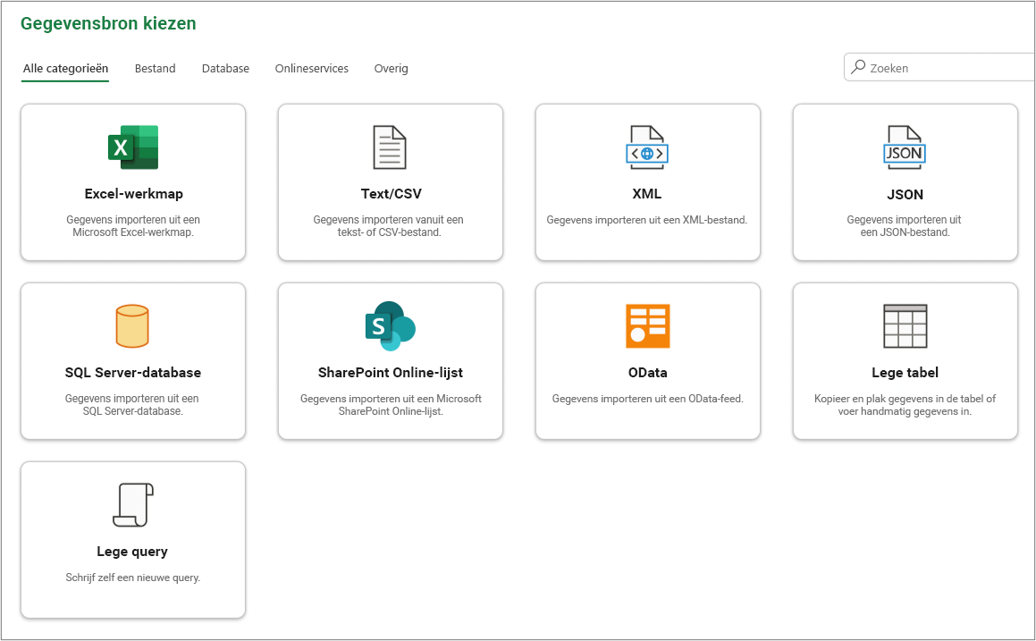The image size is (1036, 641).
Task: Focus the Zoeken search field
Action: point(939,67)
